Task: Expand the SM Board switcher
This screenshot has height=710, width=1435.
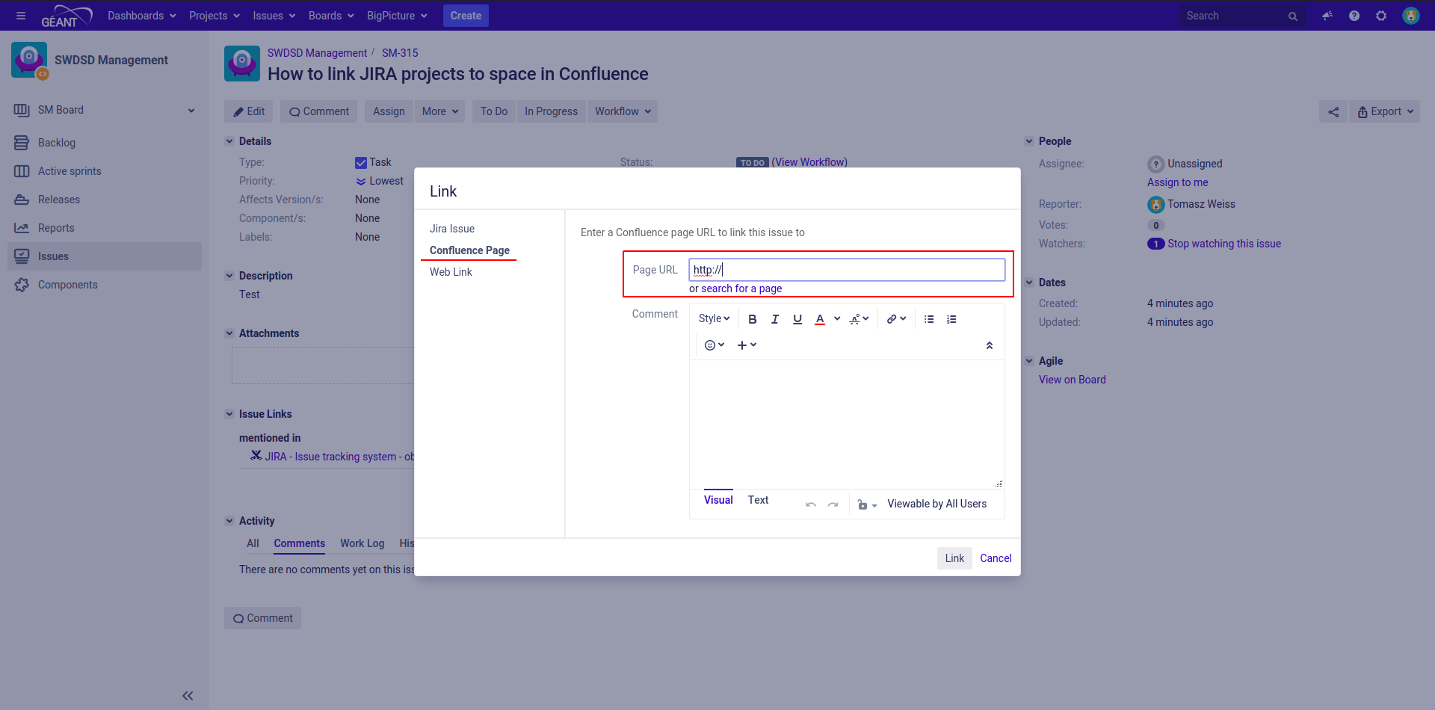Action: (x=191, y=111)
